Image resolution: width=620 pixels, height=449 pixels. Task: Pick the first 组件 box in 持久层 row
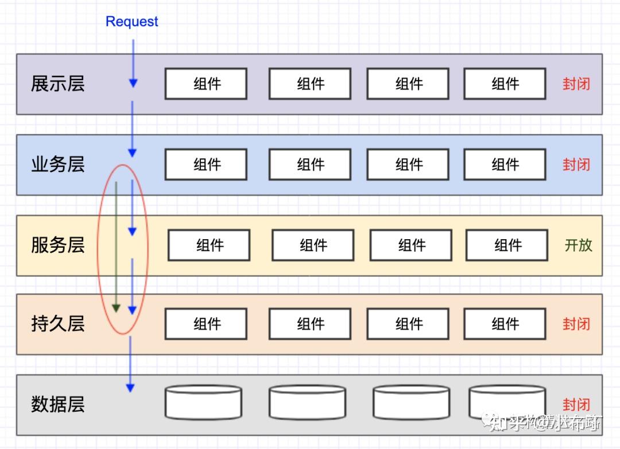pyautogui.click(x=206, y=324)
